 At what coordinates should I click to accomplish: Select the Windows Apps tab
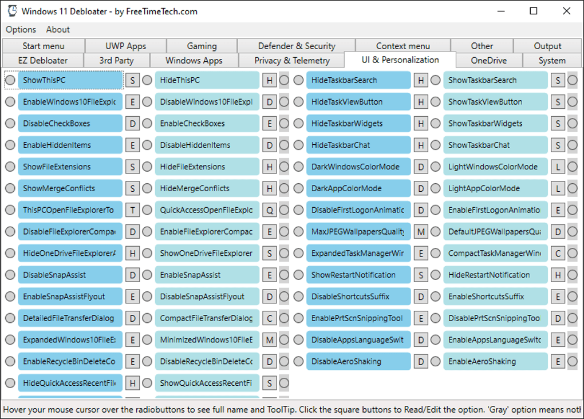tap(194, 60)
